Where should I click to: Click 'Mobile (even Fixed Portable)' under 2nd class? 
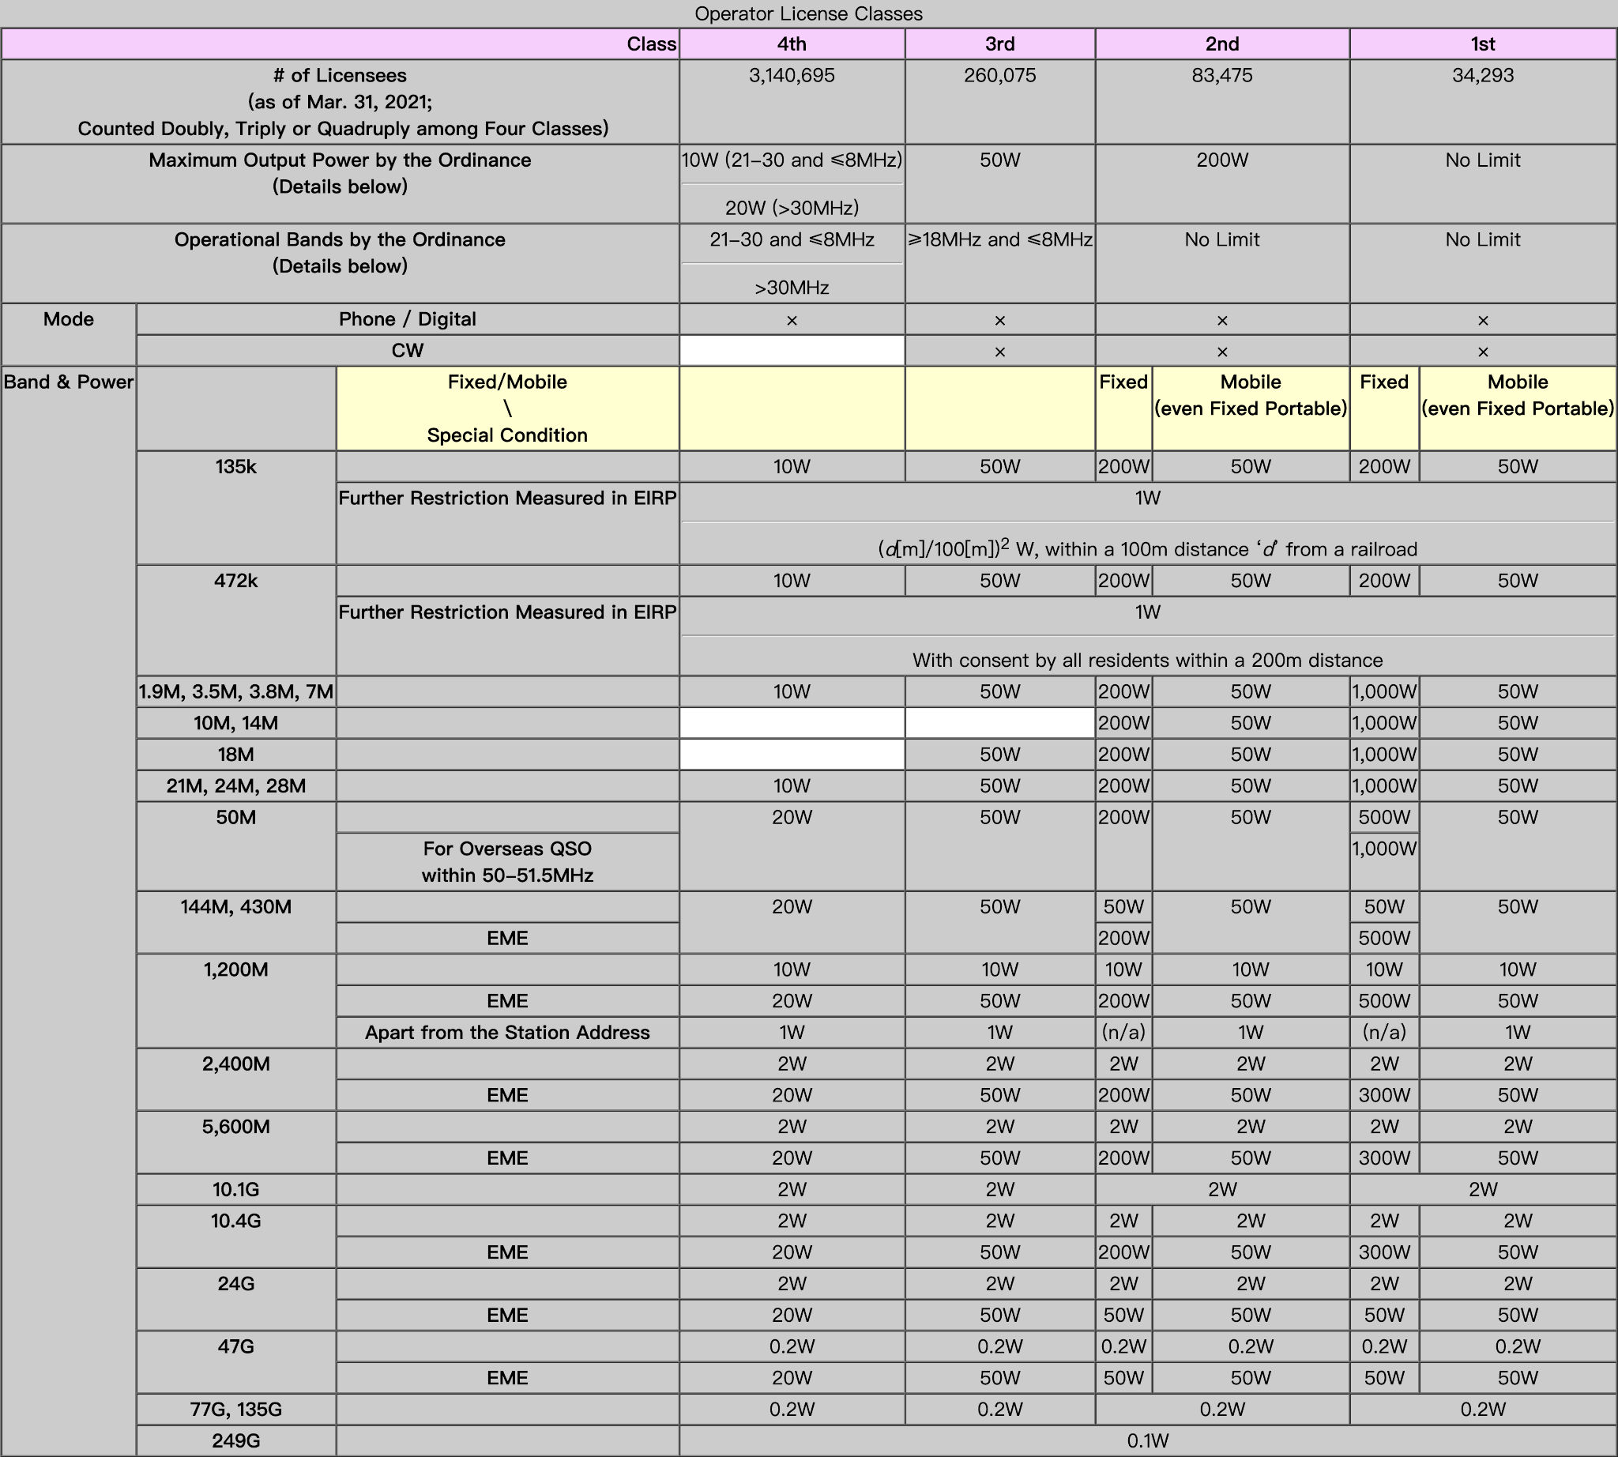point(1251,408)
